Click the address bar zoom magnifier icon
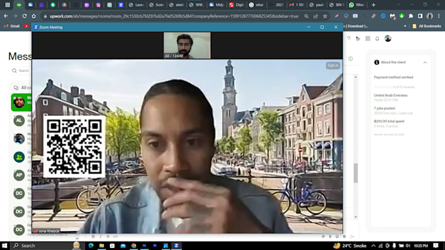The height and width of the screenshot is (250, 445). coord(306,16)
